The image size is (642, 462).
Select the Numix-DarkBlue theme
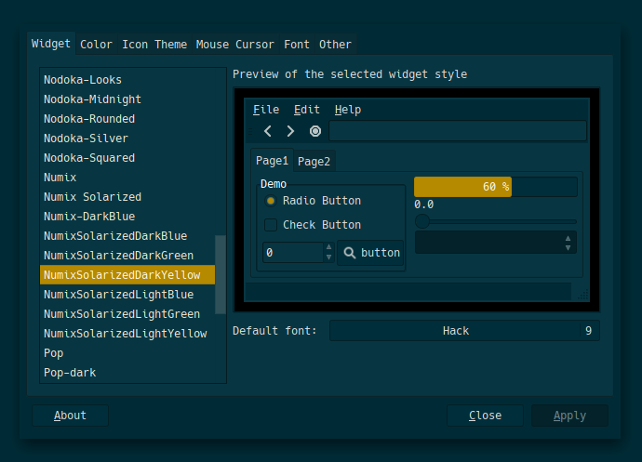tap(89, 217)
